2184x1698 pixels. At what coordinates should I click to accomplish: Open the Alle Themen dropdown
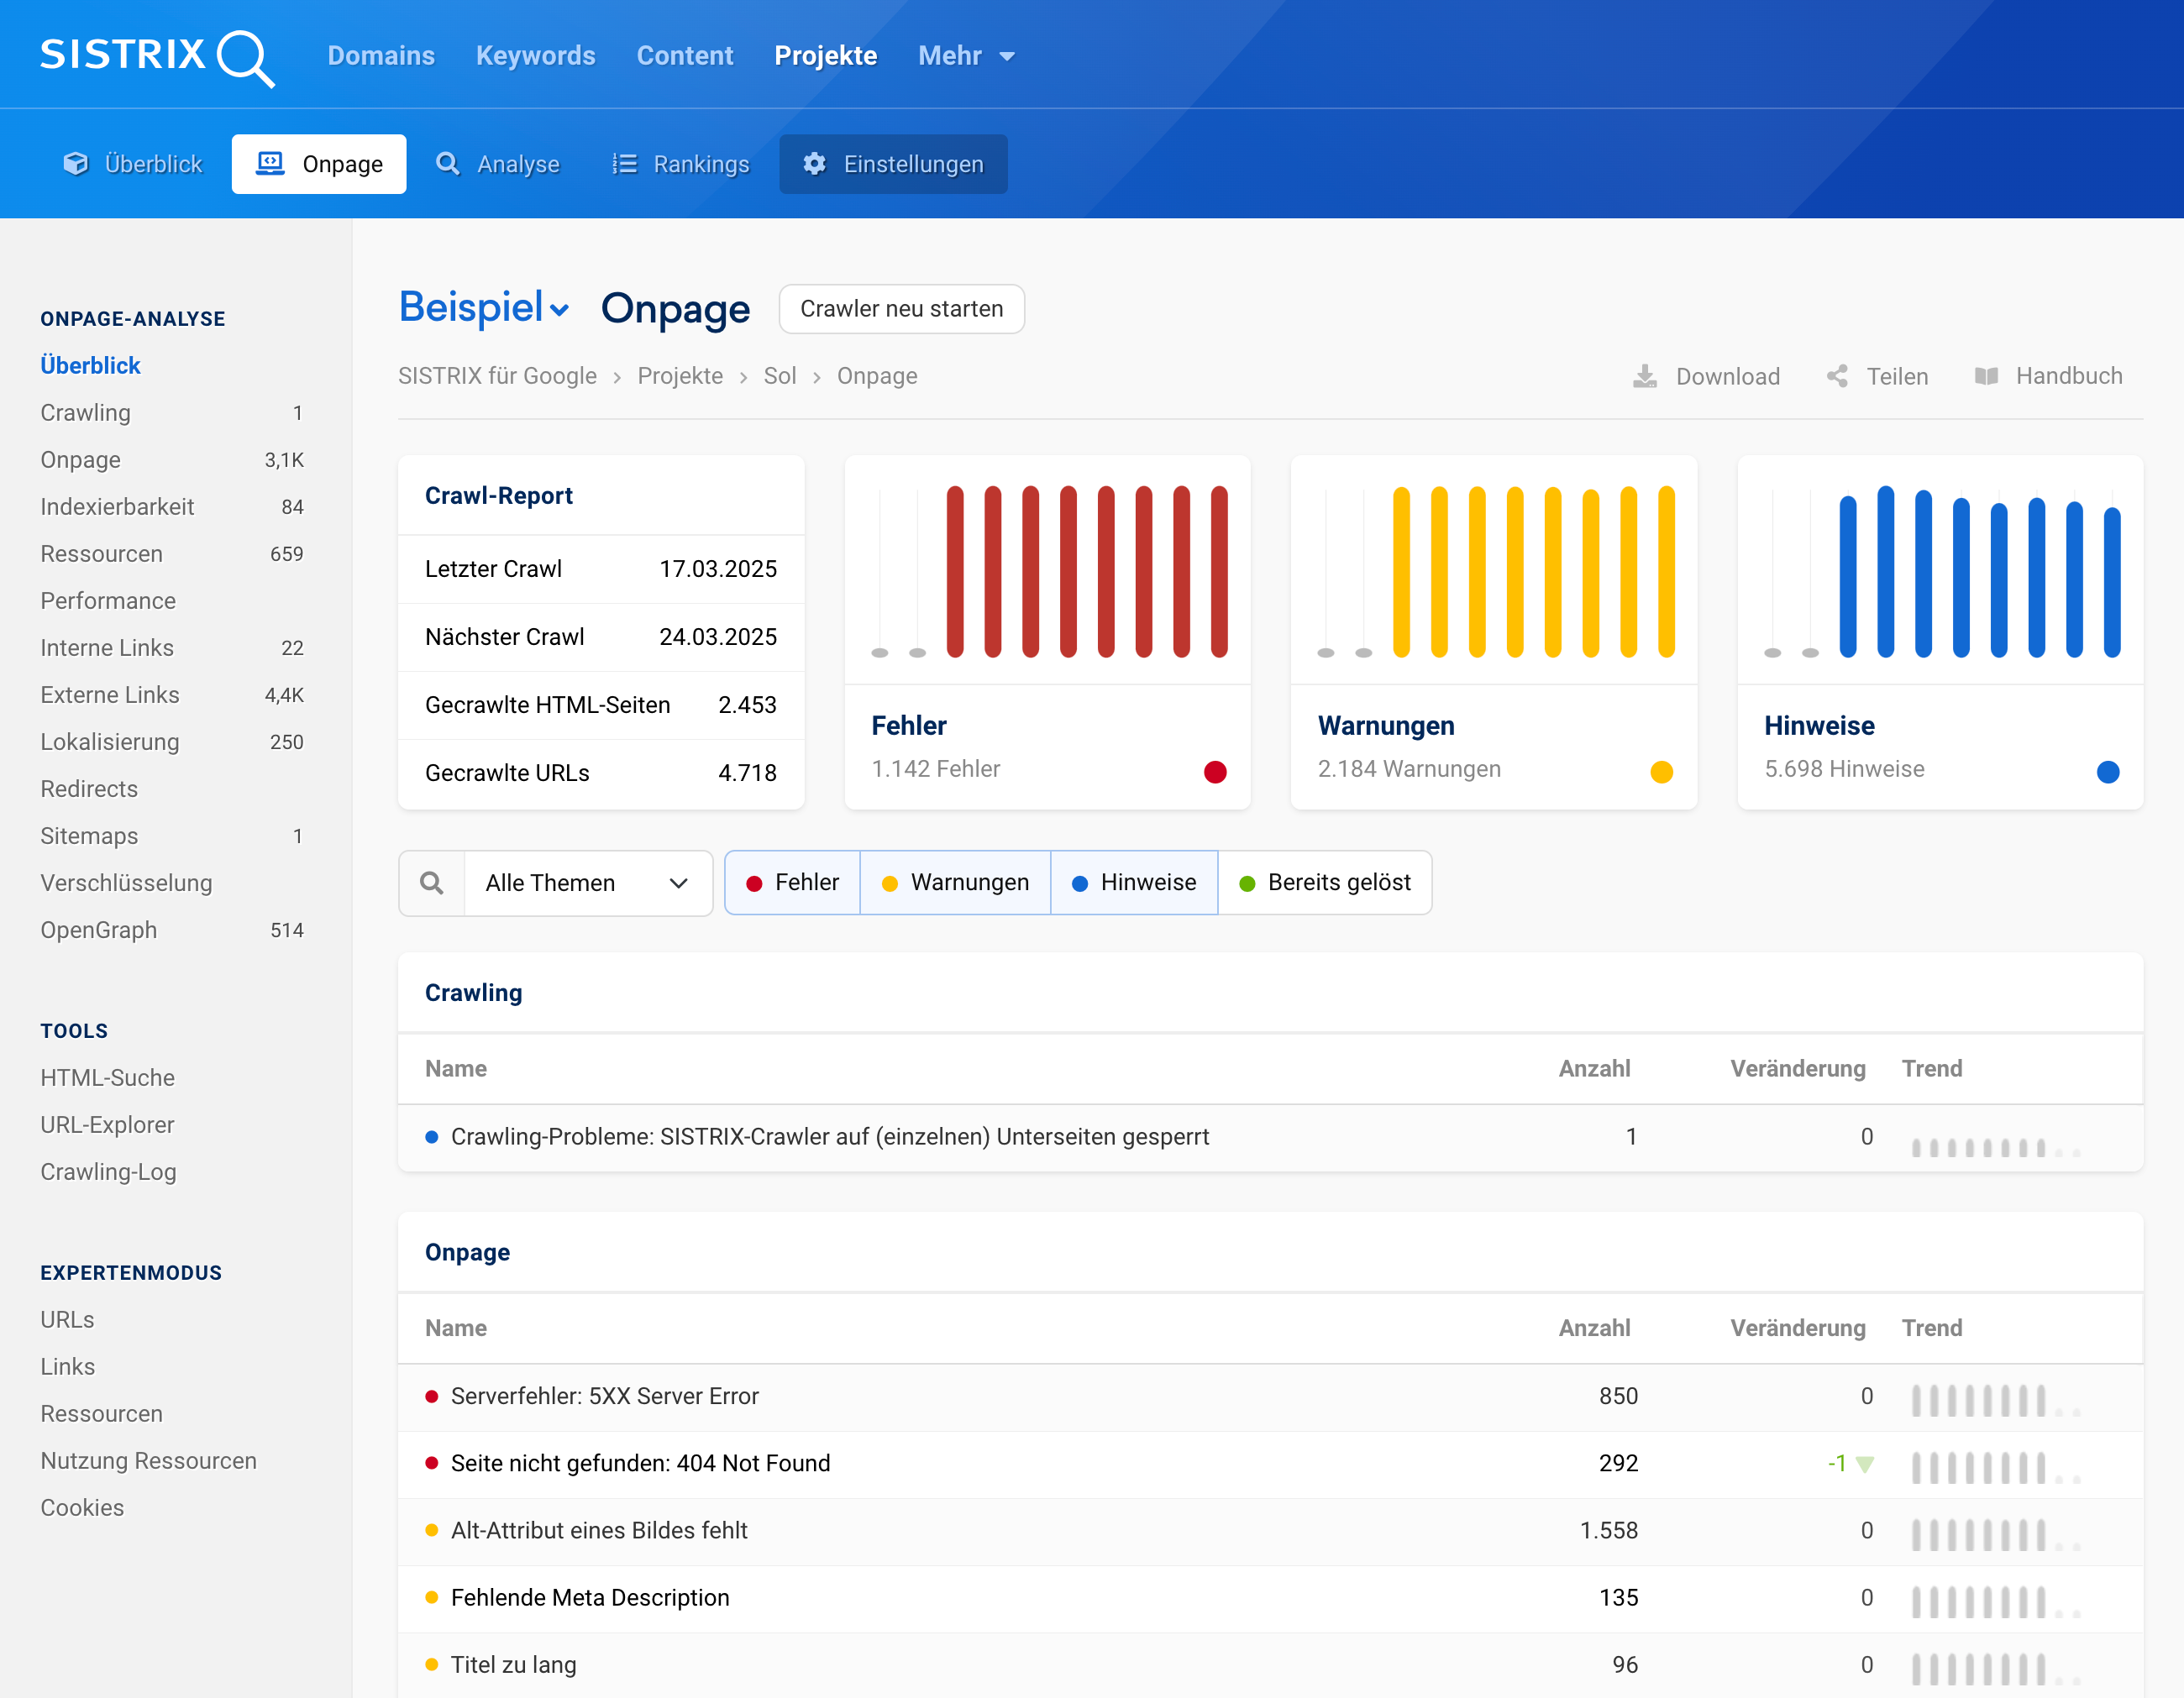587,883
